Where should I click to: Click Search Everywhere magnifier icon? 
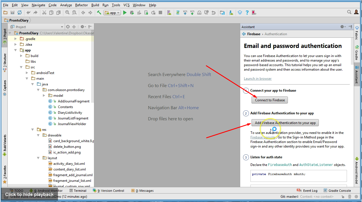(x=350, y=12)
